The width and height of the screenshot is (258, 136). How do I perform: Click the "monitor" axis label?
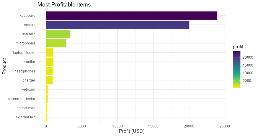point(29,62)
